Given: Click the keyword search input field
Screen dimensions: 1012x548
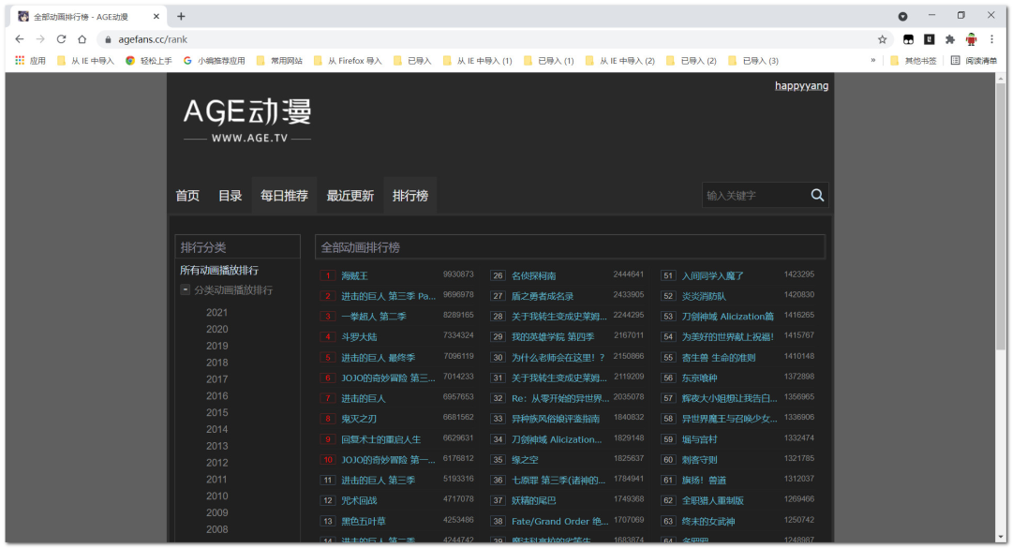Looking at the screenshot, I should click(753, 195).
